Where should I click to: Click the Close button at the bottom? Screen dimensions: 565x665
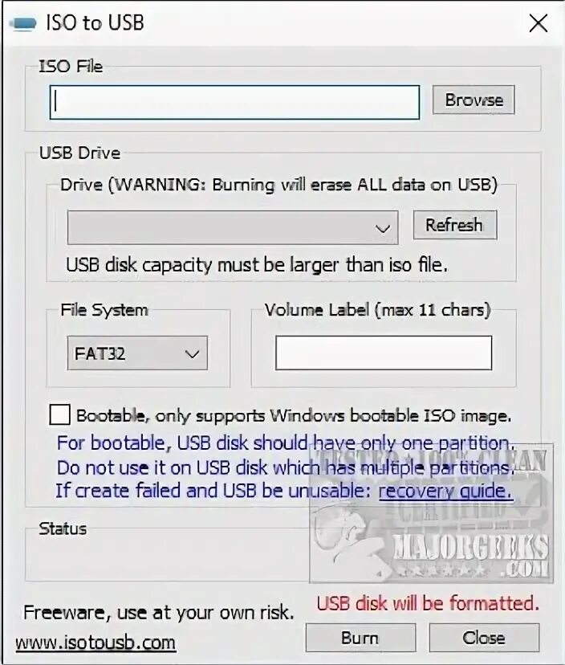tap(484, 638)
